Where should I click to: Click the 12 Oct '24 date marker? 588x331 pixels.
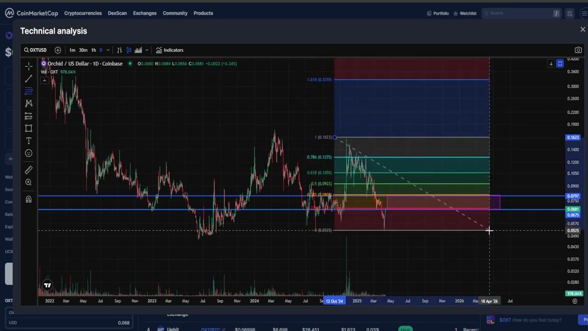[x=334, y=301]
